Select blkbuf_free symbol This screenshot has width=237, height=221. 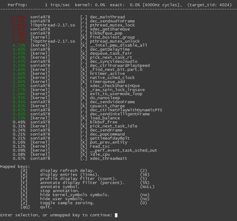pyautogui.click(x=104, y=122)
